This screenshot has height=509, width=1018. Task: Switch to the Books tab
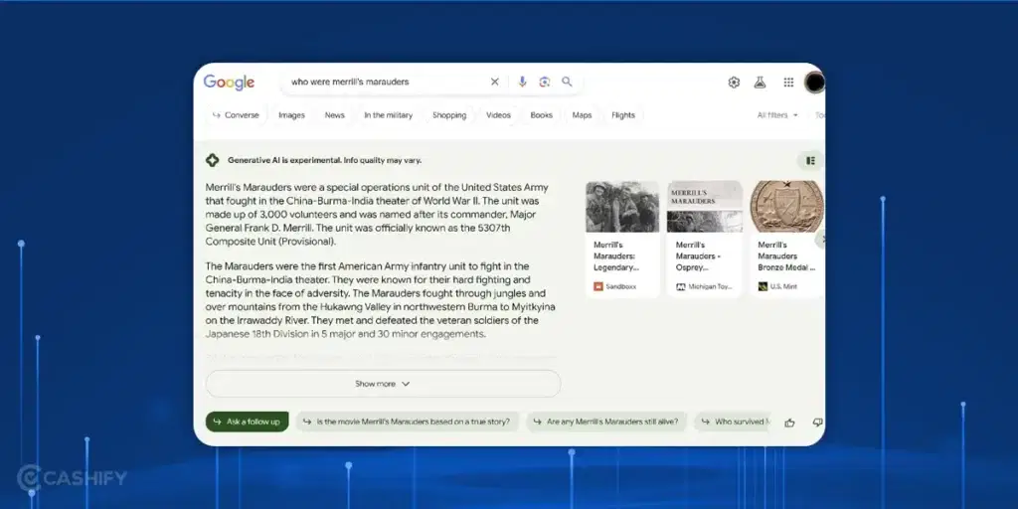(541, 115)
